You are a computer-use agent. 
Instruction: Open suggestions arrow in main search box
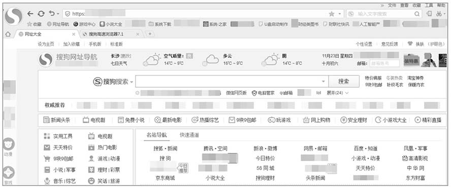pos(323,82)
